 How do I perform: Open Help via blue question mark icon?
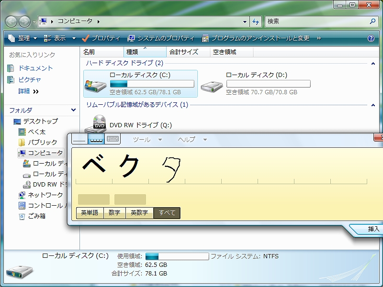tap(371, 38)
